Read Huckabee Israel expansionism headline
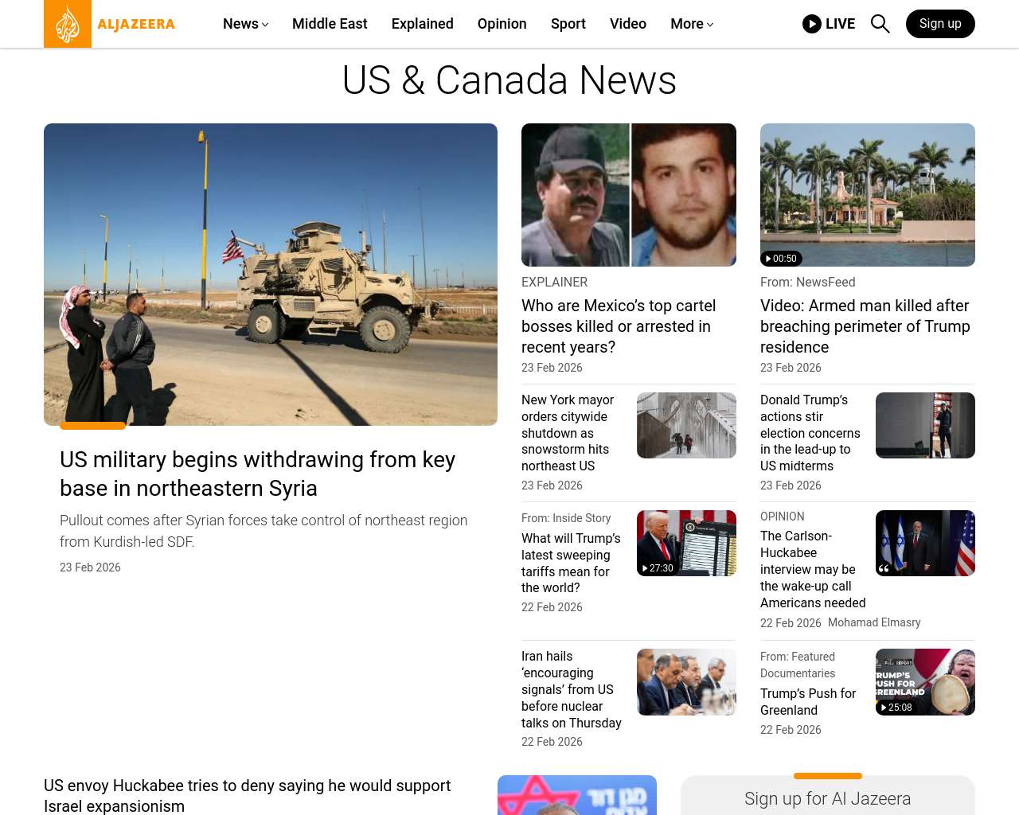Image resolution: width=1019 pixels, height=815 pixels. (248, 796)
